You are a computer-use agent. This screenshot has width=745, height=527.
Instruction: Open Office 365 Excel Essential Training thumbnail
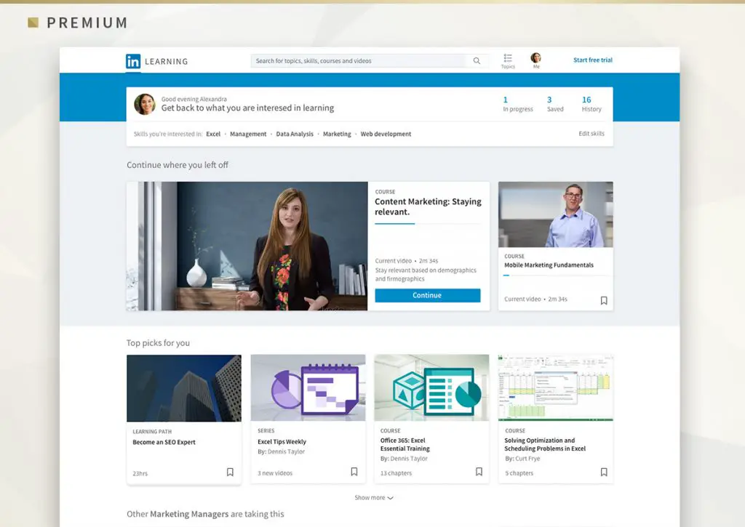click(431, 387)
